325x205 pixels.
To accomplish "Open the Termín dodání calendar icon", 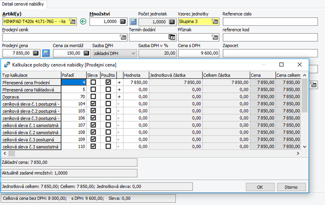I will tap(172, 37).
